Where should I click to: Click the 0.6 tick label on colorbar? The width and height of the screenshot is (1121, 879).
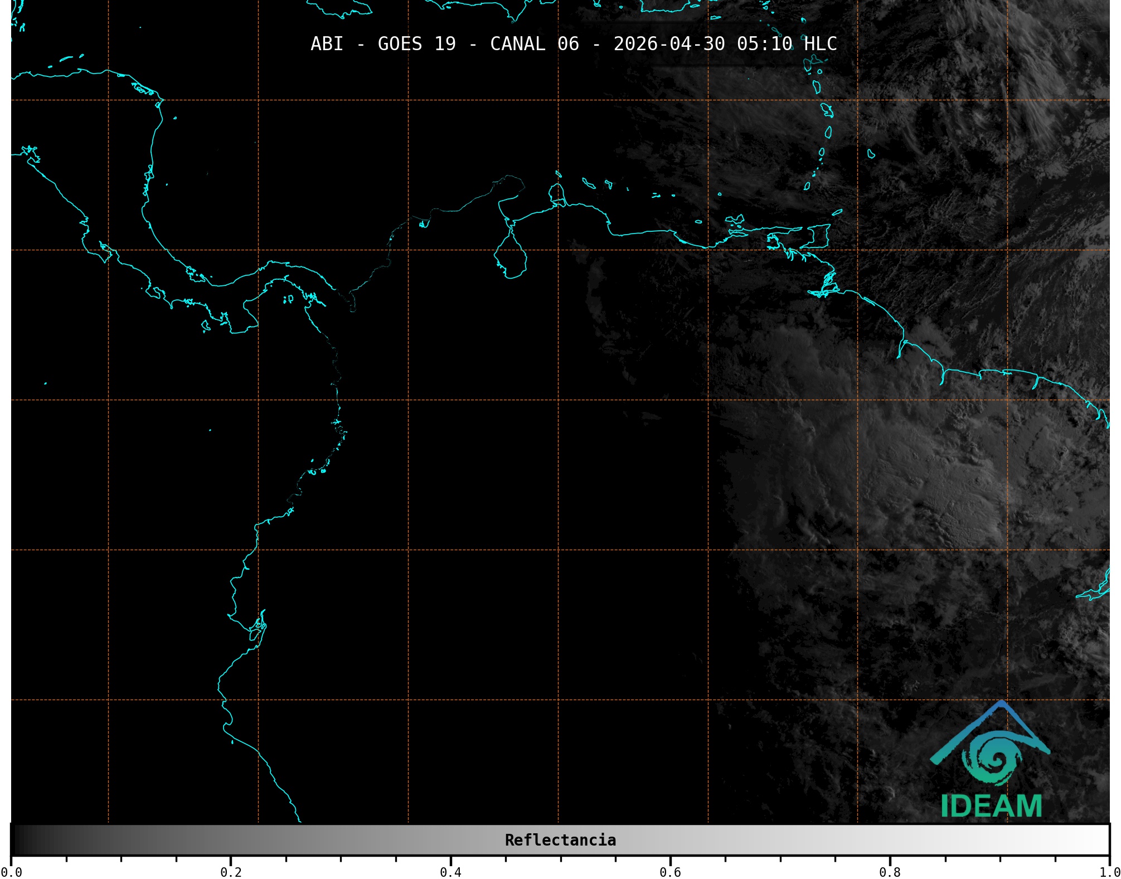tap(670, 872)
